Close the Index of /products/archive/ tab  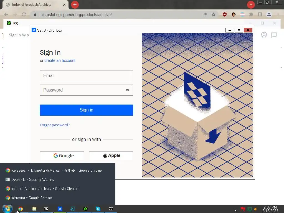(64, 5)
